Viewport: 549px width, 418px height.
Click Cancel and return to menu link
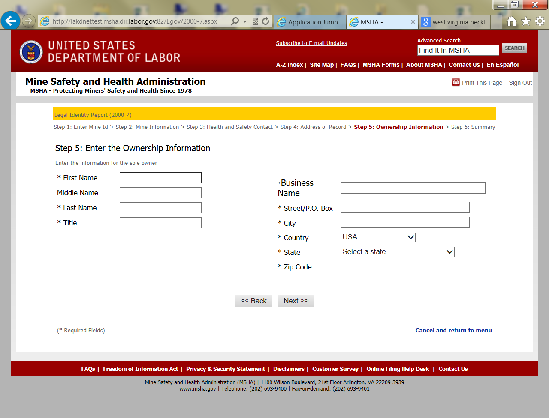coord(454,330)
